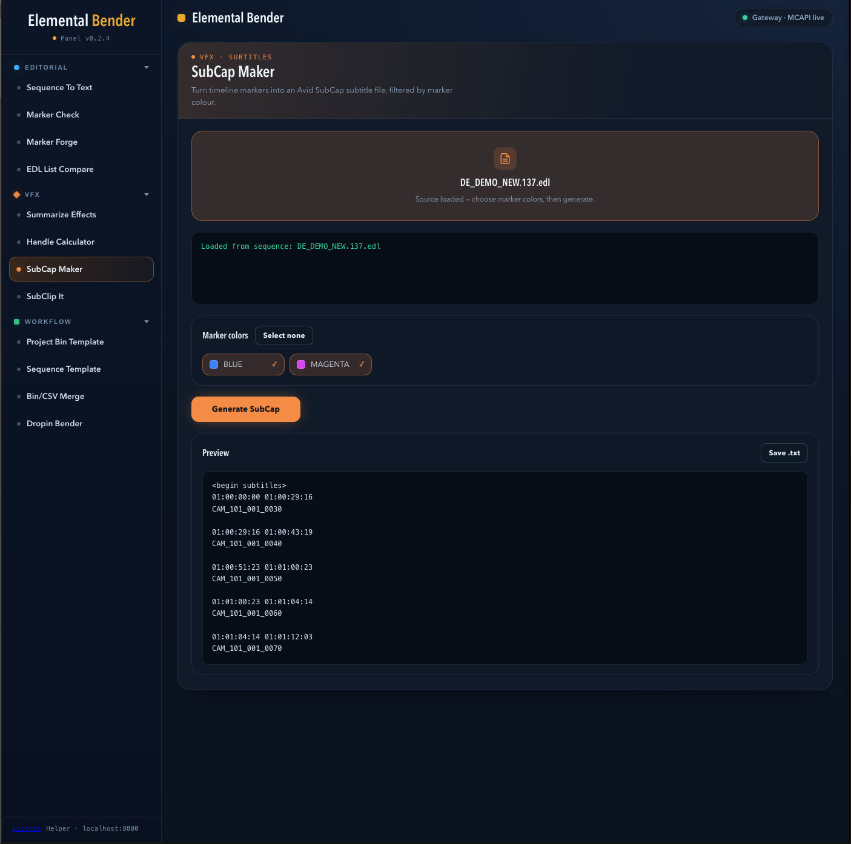This screenshot has width=851, height=844.
Task: Click inside the subtitle preview text box
Action: point(505,568)
